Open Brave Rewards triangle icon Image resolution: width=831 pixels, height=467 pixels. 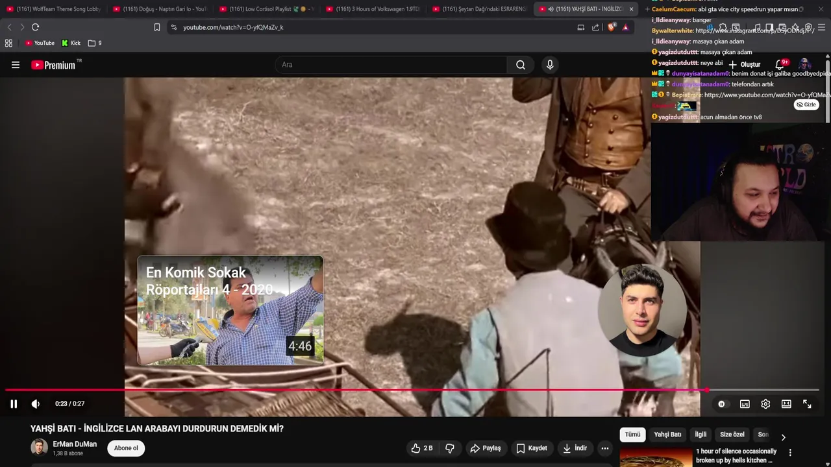(x=625, y=27)
